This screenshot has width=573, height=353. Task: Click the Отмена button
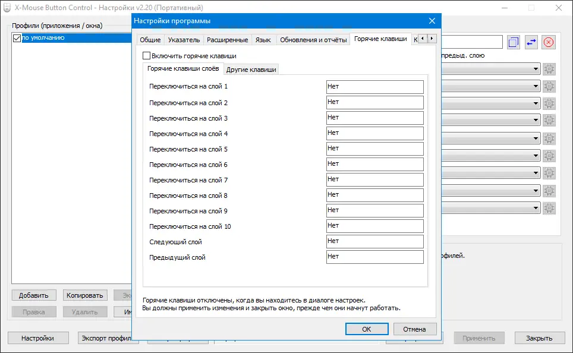click(414, 329)
